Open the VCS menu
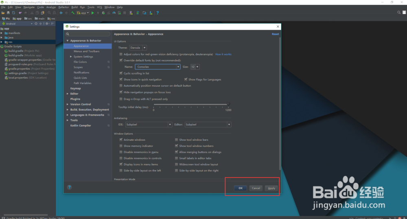Screen dimensions: 407x219 [x=99, y=7]
